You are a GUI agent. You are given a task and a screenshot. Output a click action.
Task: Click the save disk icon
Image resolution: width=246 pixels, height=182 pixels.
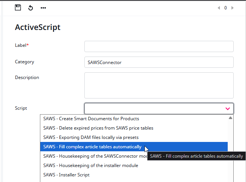click(18, 7)
